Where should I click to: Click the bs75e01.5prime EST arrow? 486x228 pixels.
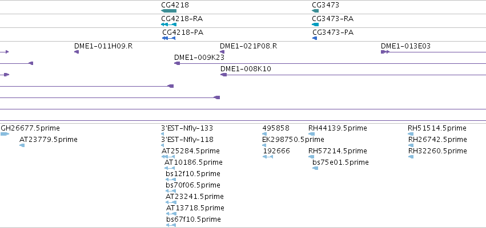coord(315,168)
